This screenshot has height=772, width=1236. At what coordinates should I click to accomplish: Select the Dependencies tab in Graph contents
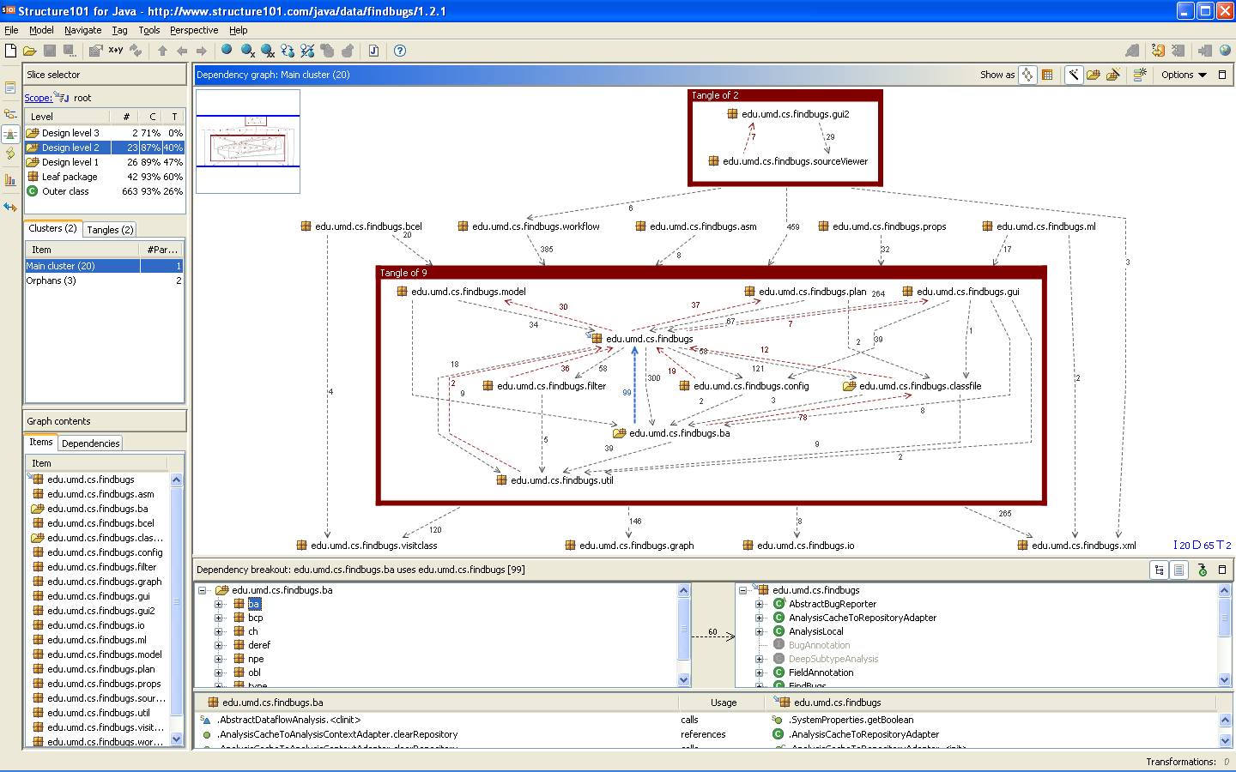(90, 443)
